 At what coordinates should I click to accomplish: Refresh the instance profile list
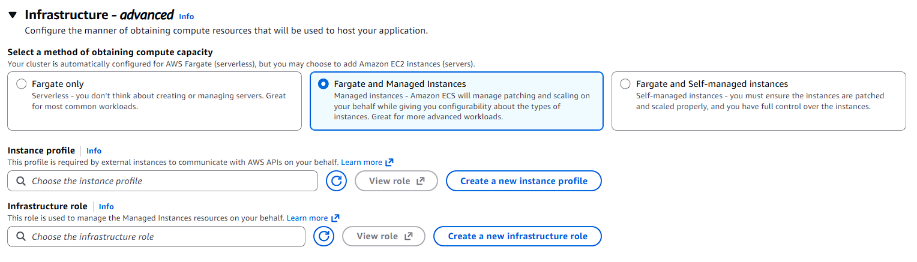(337, 181)
